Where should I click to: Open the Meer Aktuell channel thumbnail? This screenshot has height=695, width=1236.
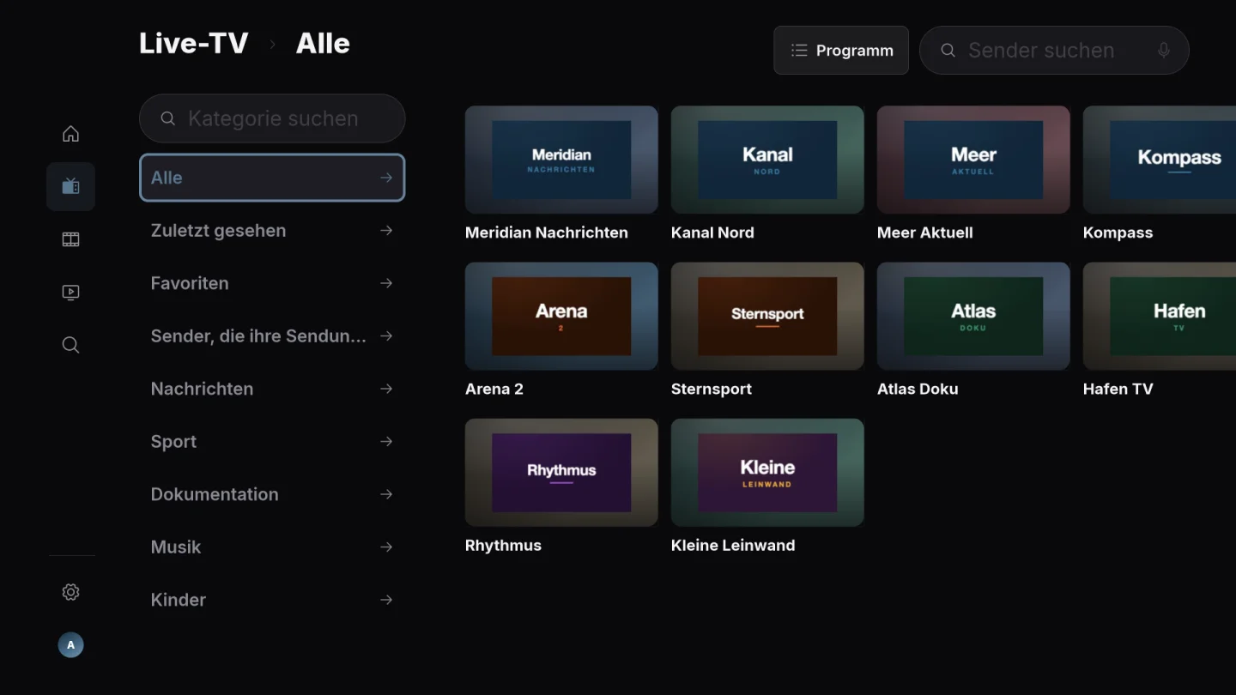(x=973, y=160)
